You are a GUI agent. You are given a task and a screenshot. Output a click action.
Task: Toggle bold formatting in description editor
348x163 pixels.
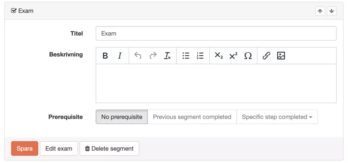pyautogui.click(x=105, y=56)
